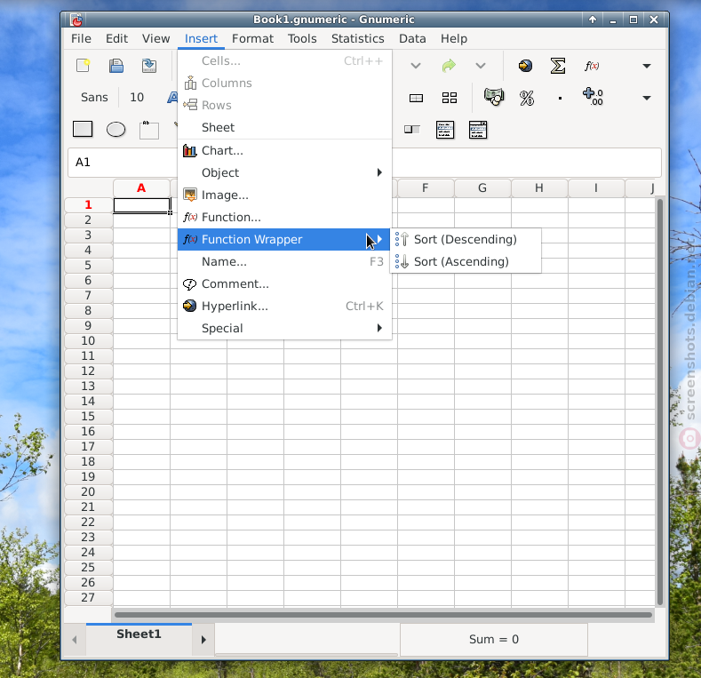Click the combo box object tool icon
The height and width of the screenshot is (678, 701).
478,130
